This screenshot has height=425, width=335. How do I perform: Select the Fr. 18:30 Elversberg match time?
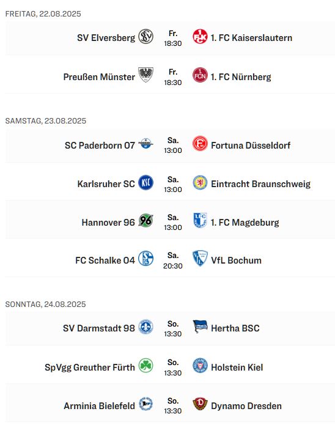(173, 38)
